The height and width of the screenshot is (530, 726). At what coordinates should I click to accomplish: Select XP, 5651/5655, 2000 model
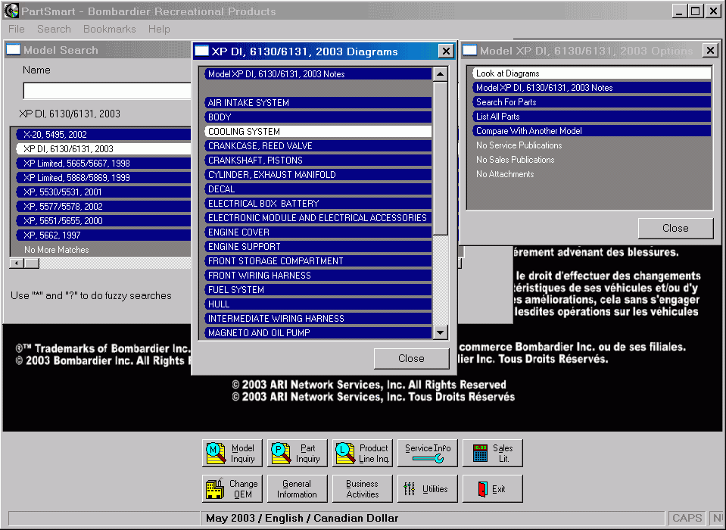click(x=104, y=220)
